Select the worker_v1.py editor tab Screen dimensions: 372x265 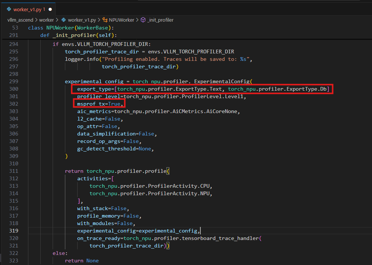tap(28, 9)
